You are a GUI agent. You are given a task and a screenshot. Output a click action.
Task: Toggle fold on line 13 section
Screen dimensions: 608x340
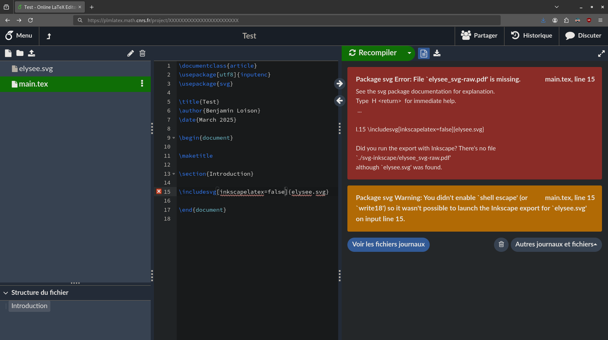[174, 174]
